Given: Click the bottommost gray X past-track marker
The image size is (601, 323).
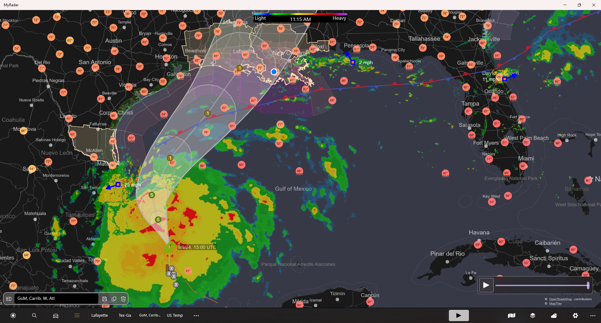Looking at the screenshot, I should 176,285.
